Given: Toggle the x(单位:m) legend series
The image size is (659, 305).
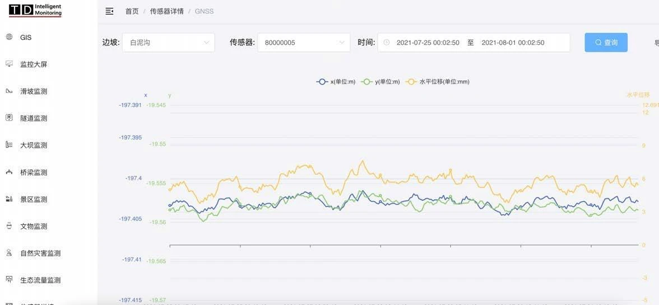Looking at the screenshot, I should [x=336, y=82].
